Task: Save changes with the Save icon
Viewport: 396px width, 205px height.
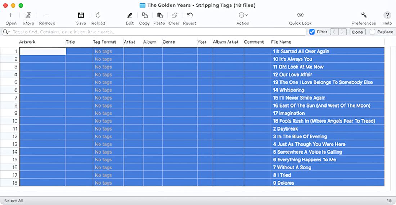Action: pos(81,15)
